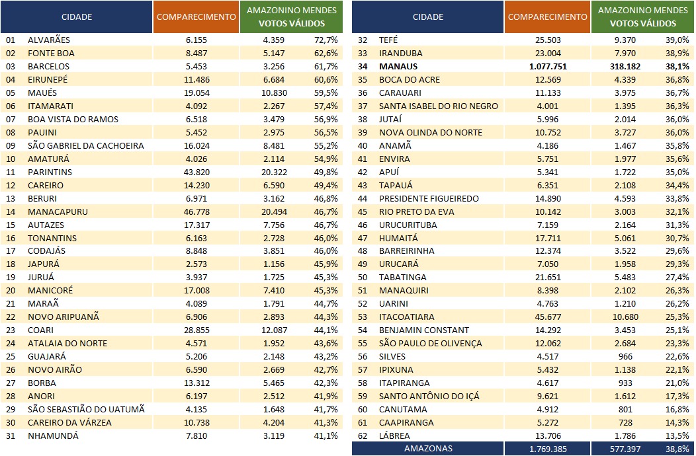Image resolution: width=696 pixels, height=456 pixels.
Task: Select the TEFÉ city cell
Action: (388, 40)
